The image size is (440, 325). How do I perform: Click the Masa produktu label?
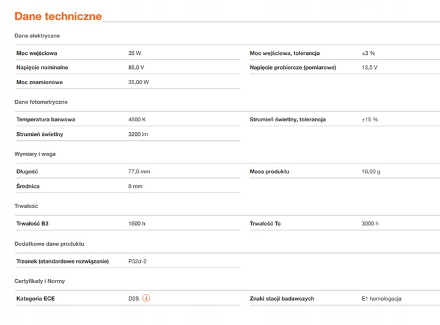269,172
